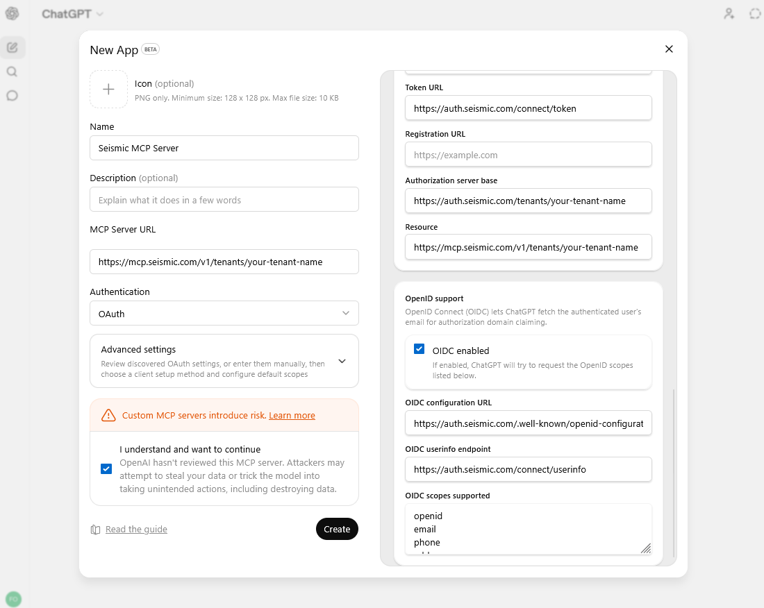Click the OpenID support heading

[x=434, y=298]
